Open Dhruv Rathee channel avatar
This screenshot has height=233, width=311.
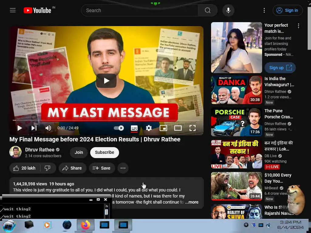click(15, 152)
